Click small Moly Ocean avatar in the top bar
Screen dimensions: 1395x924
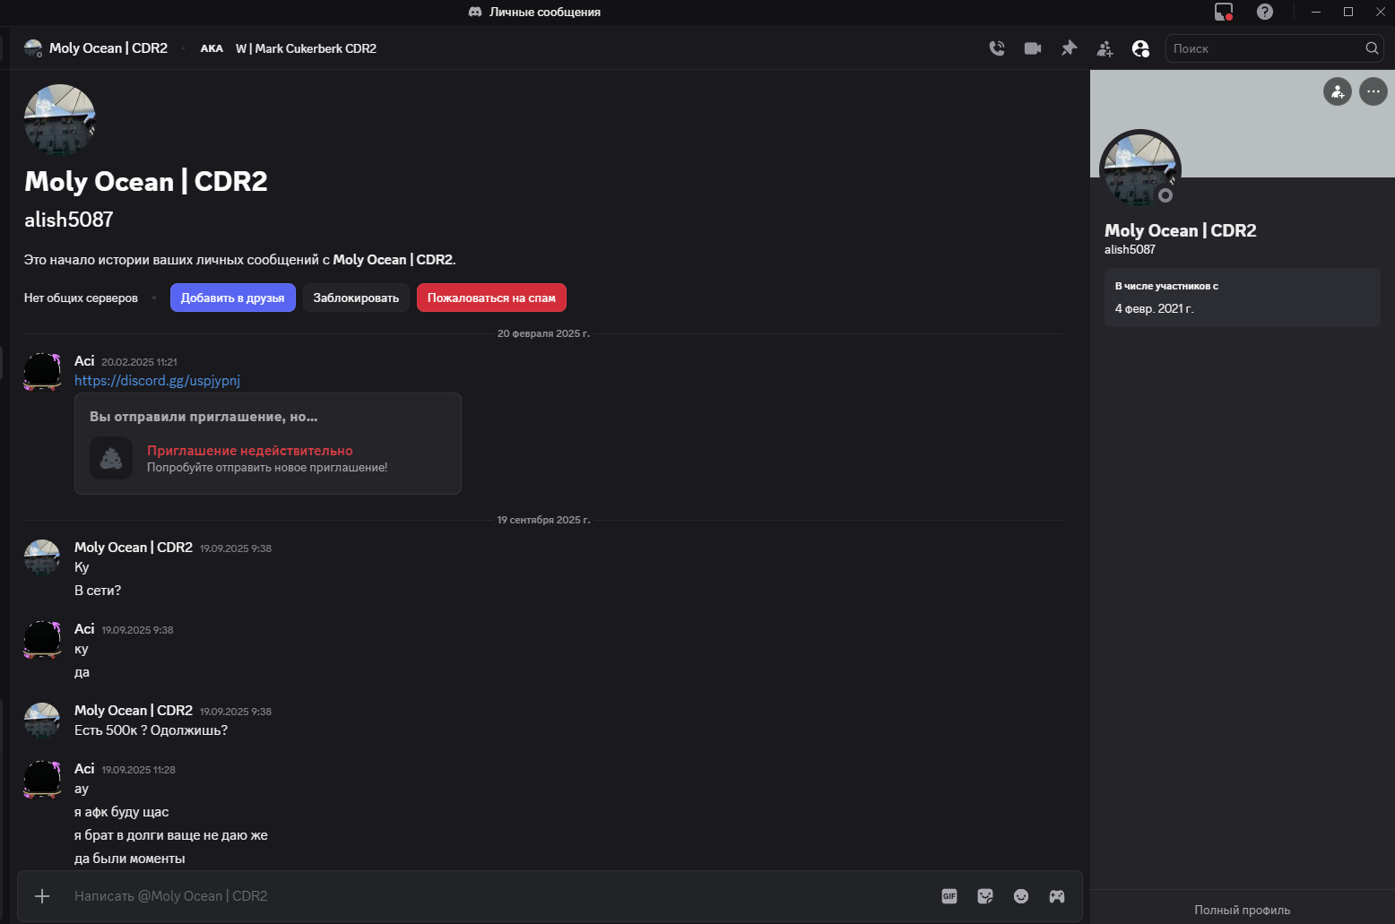[x=33, y=48]
